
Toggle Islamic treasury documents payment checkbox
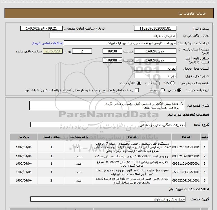(137, 90)
